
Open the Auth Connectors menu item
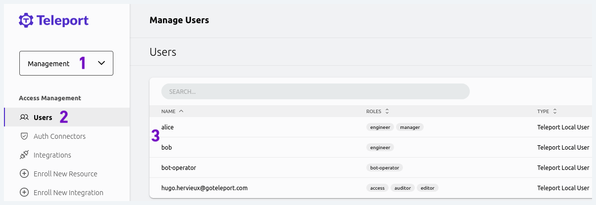tap(59, 136)
